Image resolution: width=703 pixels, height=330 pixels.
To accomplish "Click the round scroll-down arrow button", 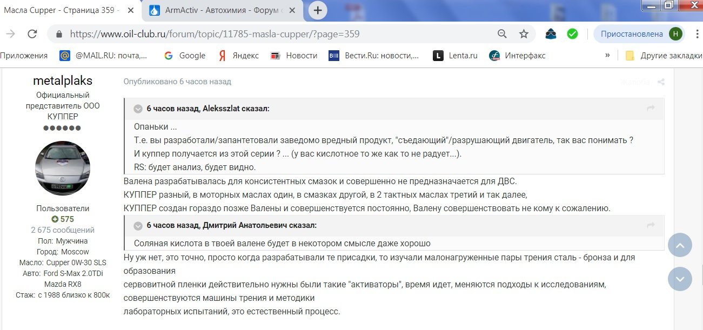I will tap(680, 279).
